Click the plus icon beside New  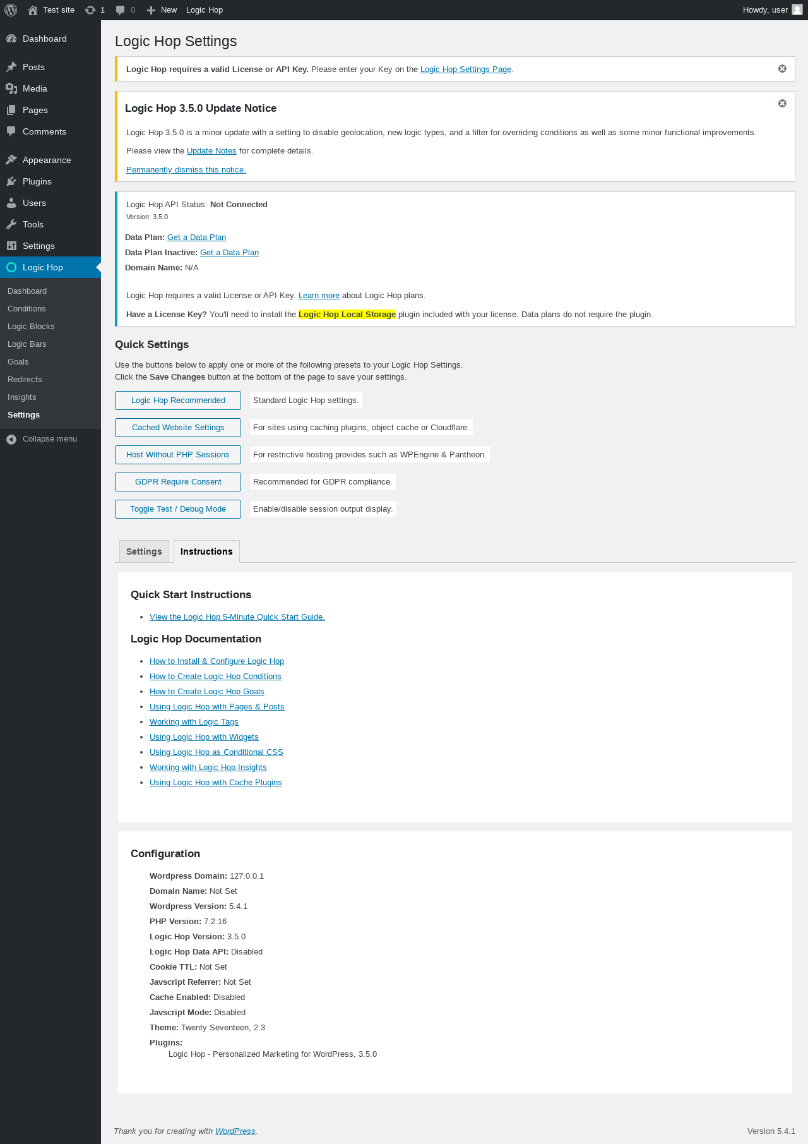coord(151,10)
